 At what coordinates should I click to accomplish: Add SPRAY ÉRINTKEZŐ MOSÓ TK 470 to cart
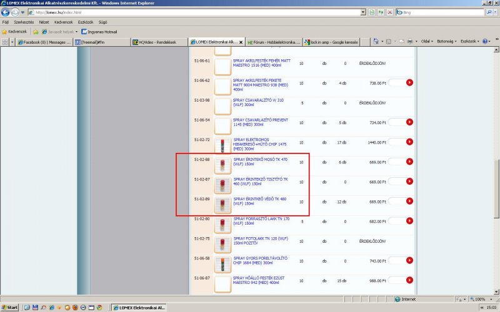[409, 162]
